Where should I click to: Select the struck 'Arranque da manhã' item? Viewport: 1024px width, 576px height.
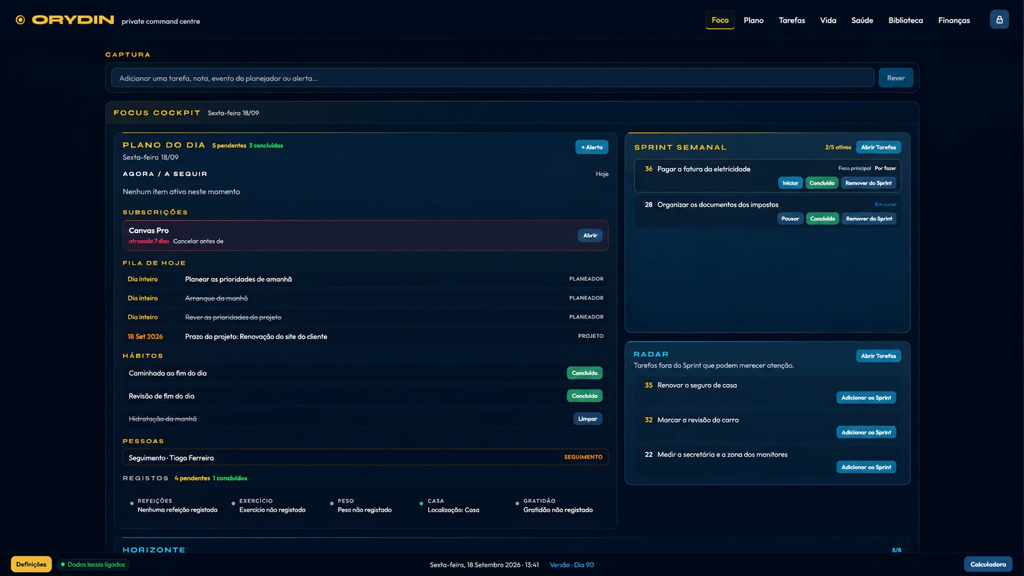tap(365, 298)
